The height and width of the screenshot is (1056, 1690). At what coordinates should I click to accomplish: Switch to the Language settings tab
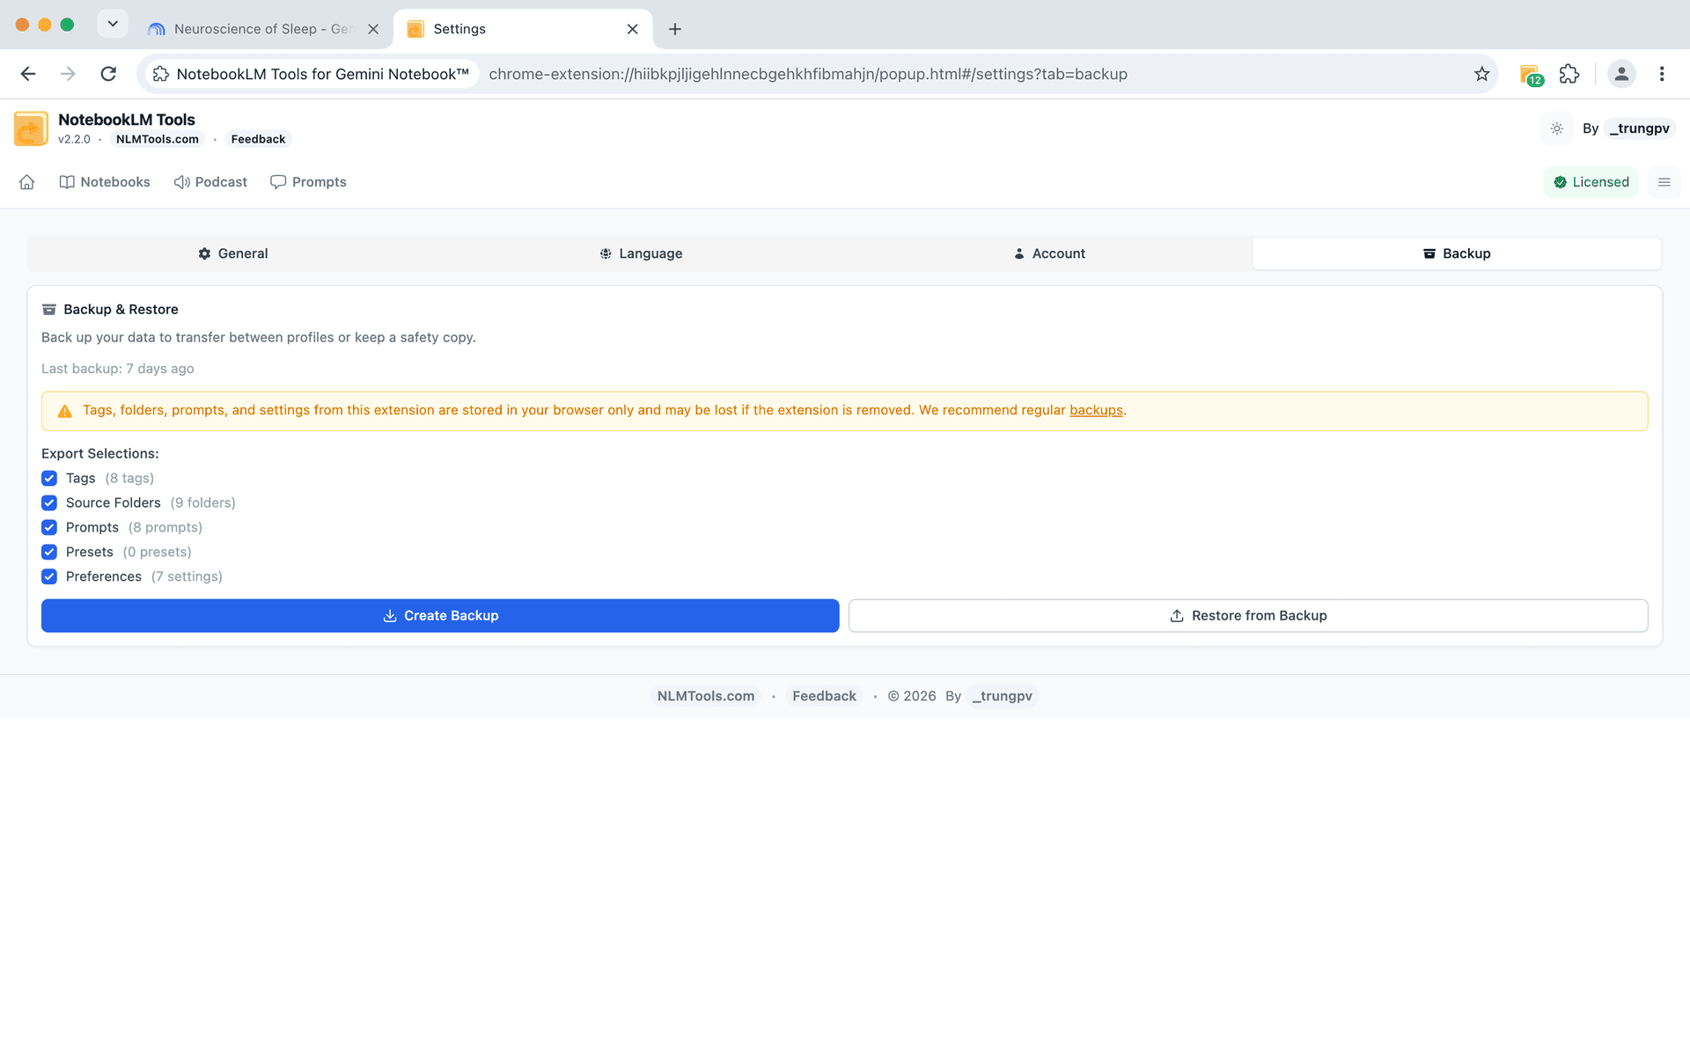tap(641, 253)
